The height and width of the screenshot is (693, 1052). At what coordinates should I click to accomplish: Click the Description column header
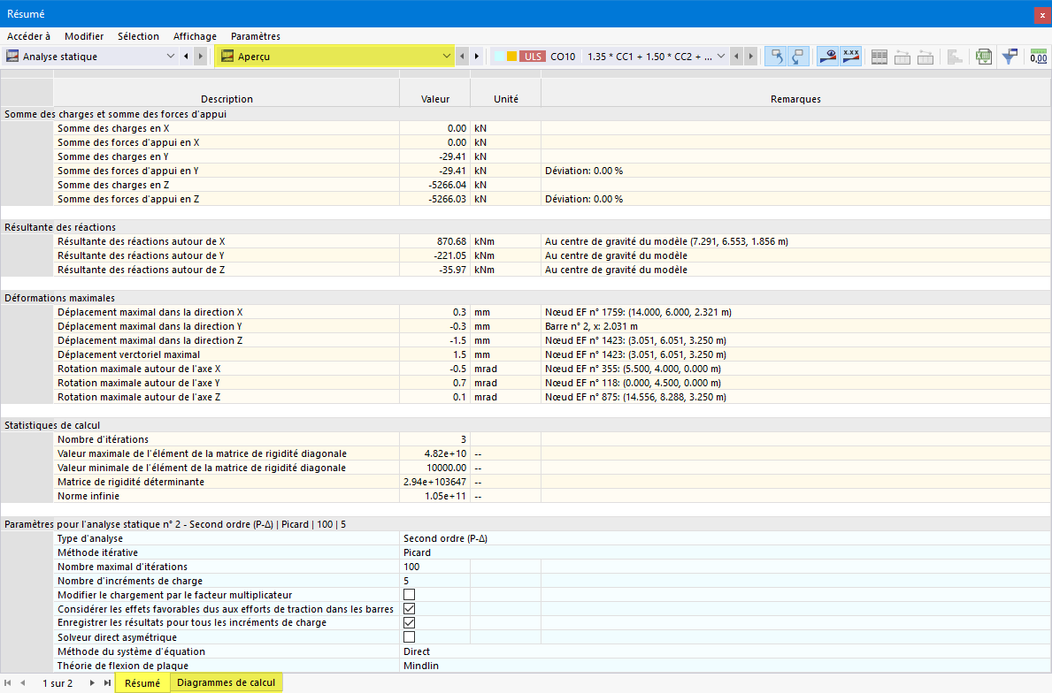coord(227,98)
